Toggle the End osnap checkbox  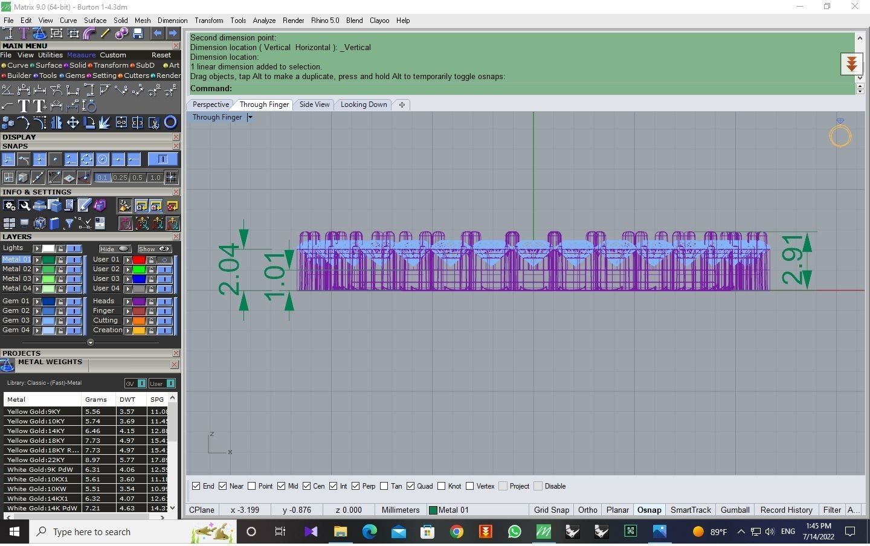(x=196, y=486)
